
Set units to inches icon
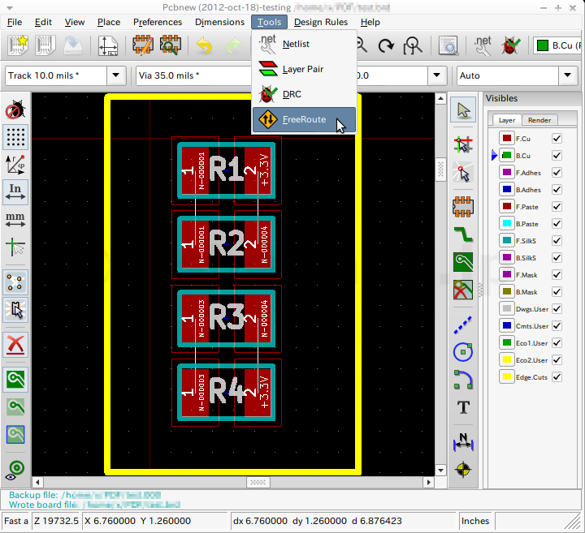(x=15, y=192)
